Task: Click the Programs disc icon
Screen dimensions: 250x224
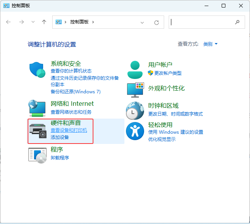Action: point(37,155)
